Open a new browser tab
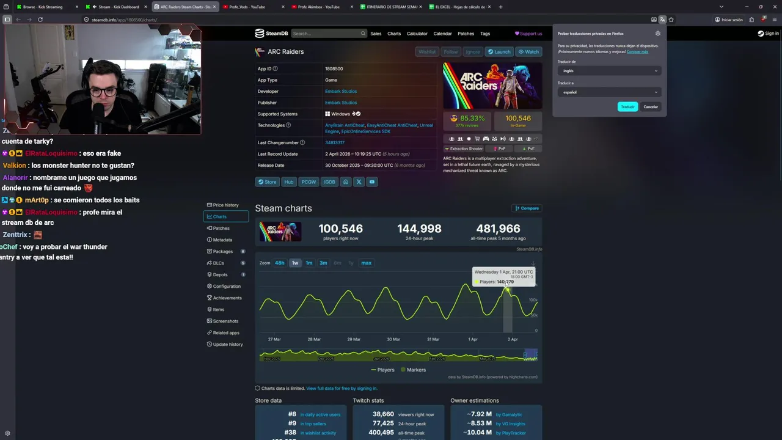 point(500,7)
